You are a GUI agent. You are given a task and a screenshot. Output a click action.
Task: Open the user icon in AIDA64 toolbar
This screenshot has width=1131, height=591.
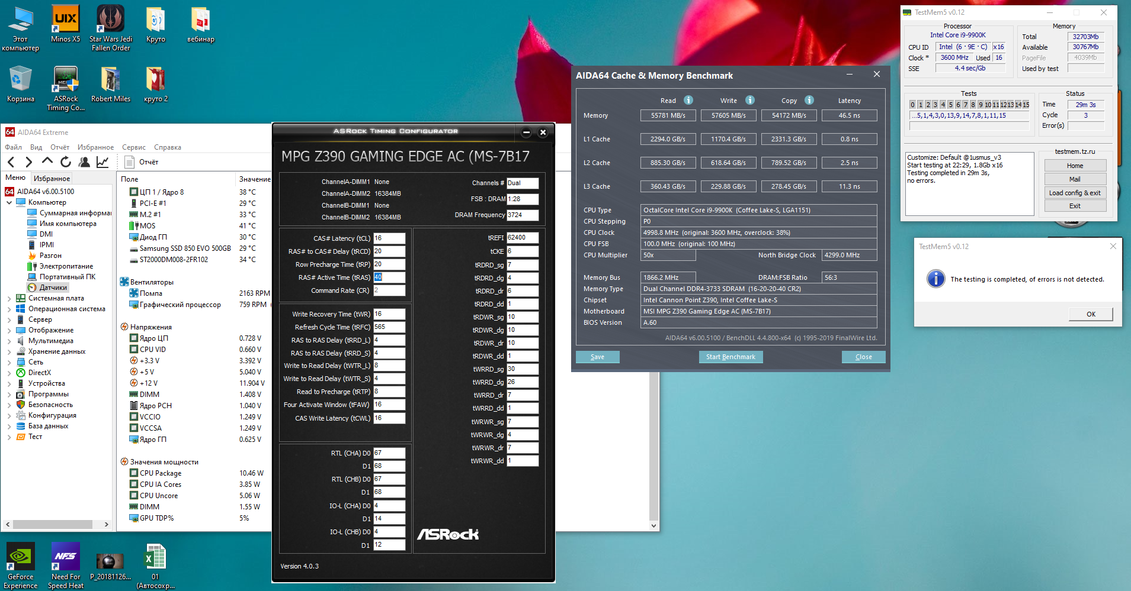pyautogui.click(x=84, y=162)
